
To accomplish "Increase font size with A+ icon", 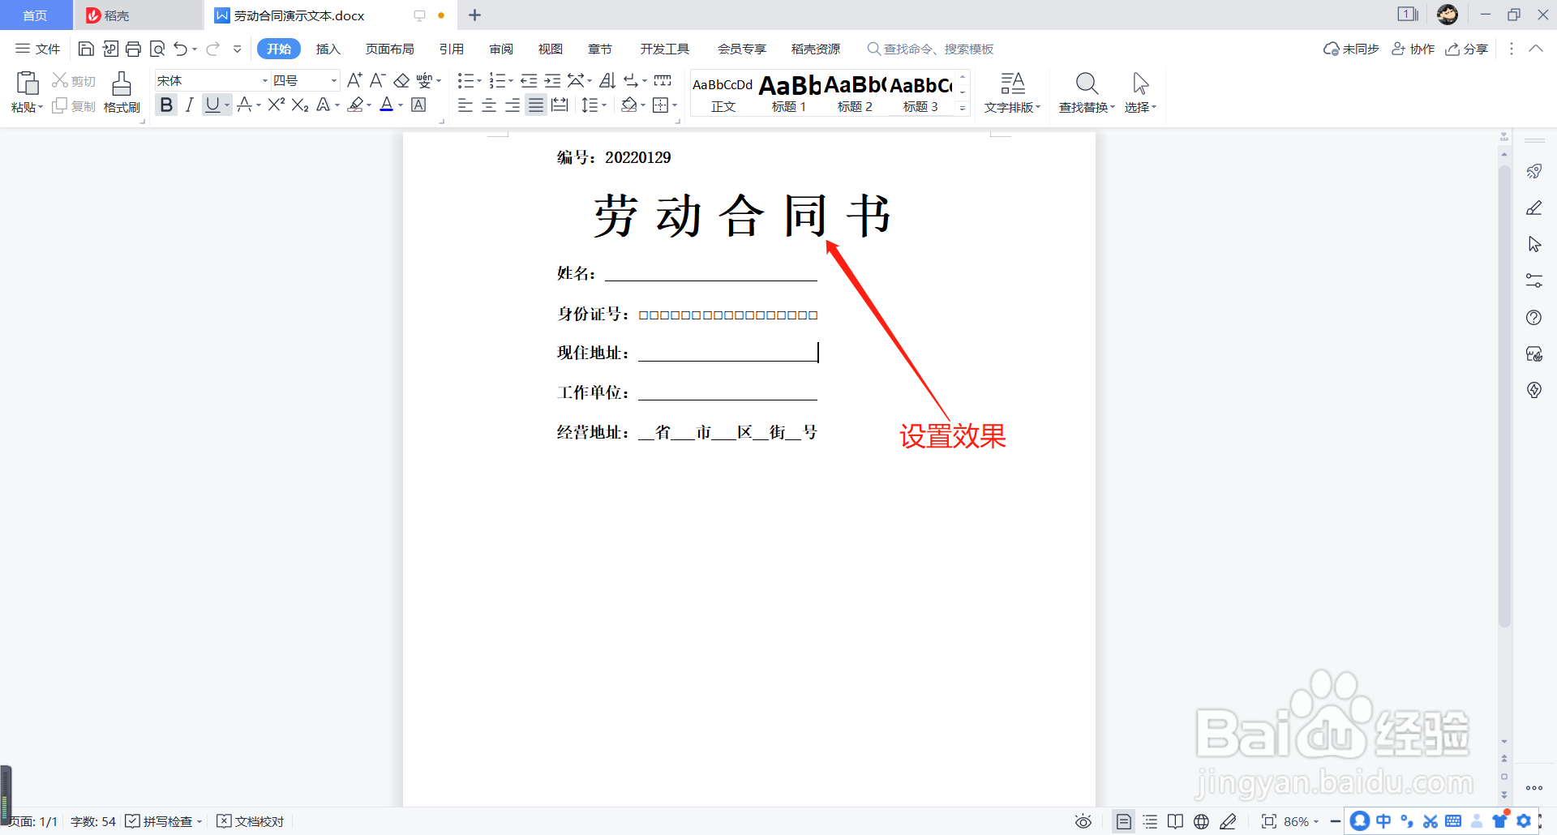I will click(354, 80).
